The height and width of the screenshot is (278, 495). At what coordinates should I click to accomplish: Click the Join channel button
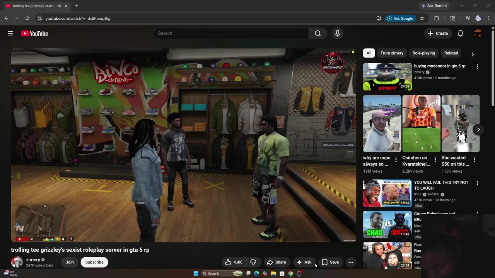[x=70, y=262]
